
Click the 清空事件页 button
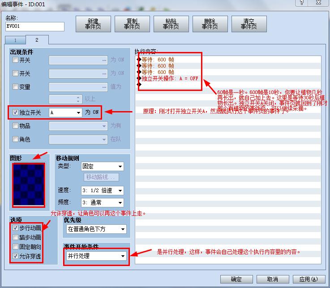(x=249, y=24)
